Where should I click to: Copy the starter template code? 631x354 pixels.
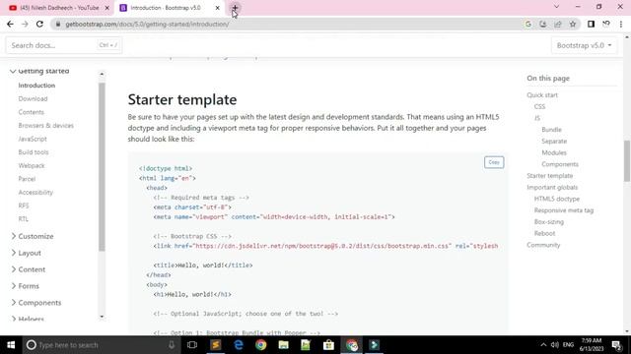494,162
